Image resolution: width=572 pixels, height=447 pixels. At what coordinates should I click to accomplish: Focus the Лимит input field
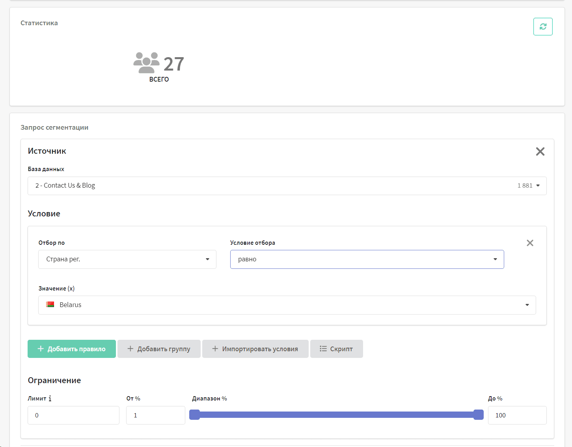73,415
